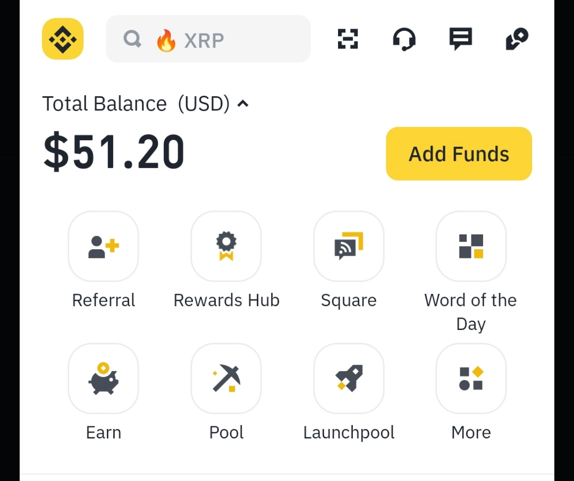This screenshot has height=481, width=574.
Task: Open customer support headset icon
Action: tap(404, 39)
